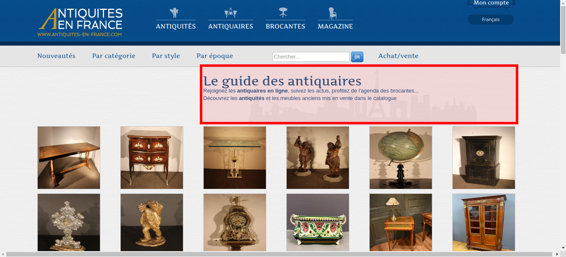Open the Achat/vente link
This screenshot has width=566, height=257.
click(398, 56)
